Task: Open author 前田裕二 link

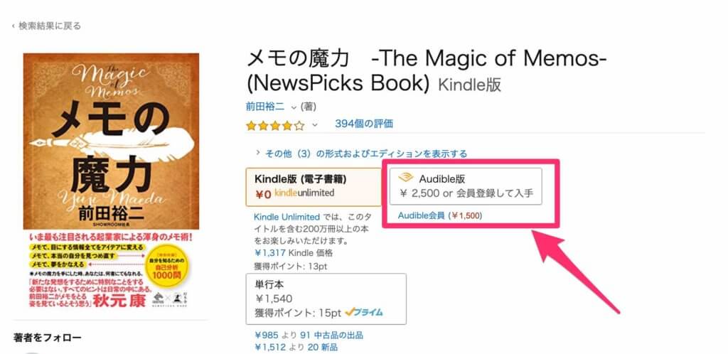Action: [265, 107]
